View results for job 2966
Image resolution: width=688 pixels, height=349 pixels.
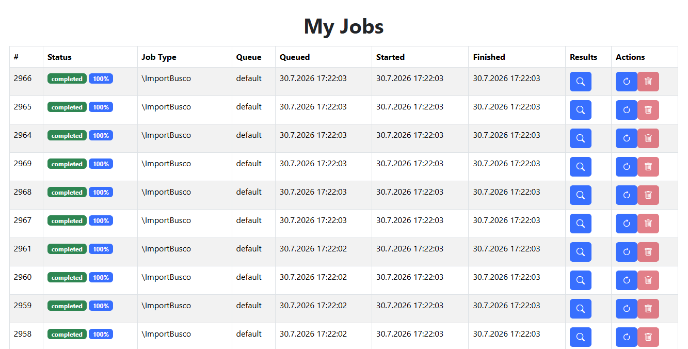(580, 82)
